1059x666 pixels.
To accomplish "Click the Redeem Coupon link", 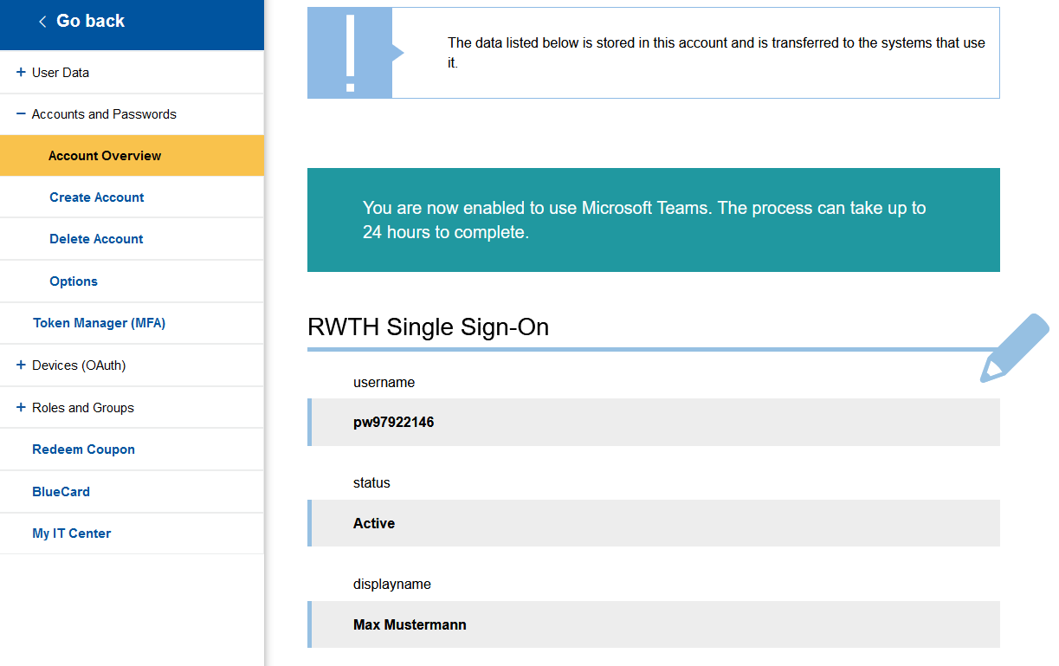I will click(83, 449).
